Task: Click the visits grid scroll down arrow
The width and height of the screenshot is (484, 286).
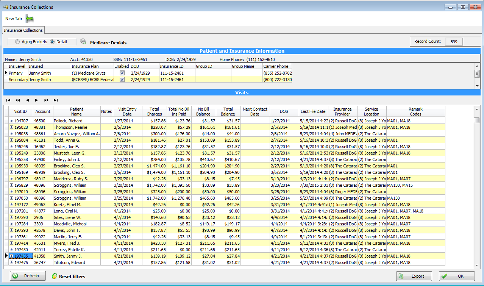Action: click(x=477, y=265)
